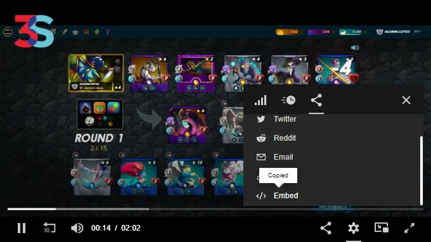Click the 2 / 15 turn counter
The image size is (431, 242).
tap(99, 148)
